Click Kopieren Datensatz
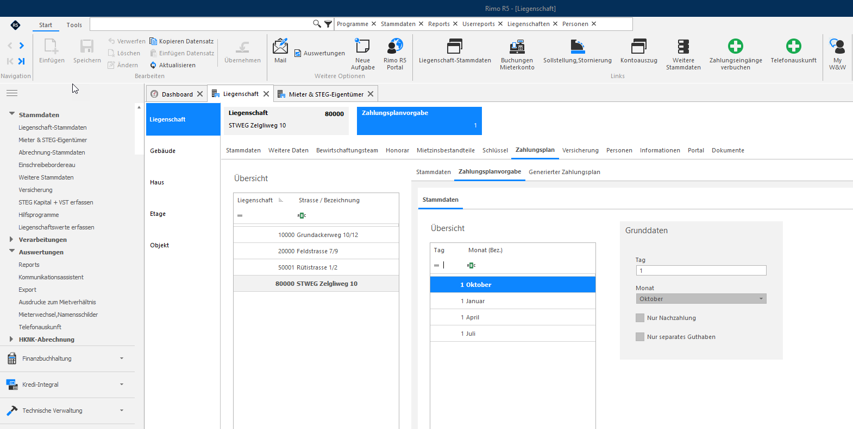 click(181, 41)
